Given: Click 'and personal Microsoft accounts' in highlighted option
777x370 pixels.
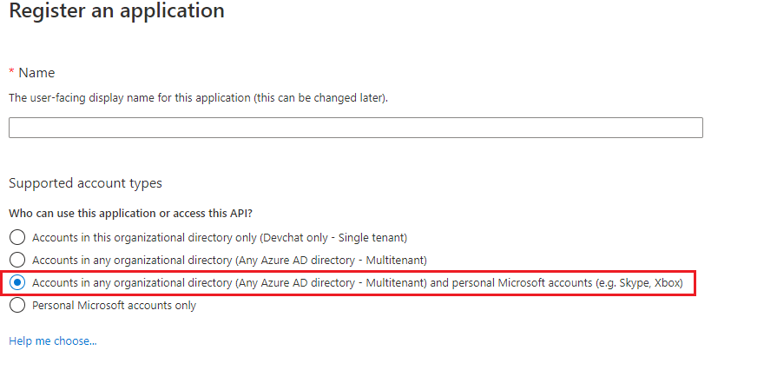Looking at the screenshot, I should click(x=505, y=282).
